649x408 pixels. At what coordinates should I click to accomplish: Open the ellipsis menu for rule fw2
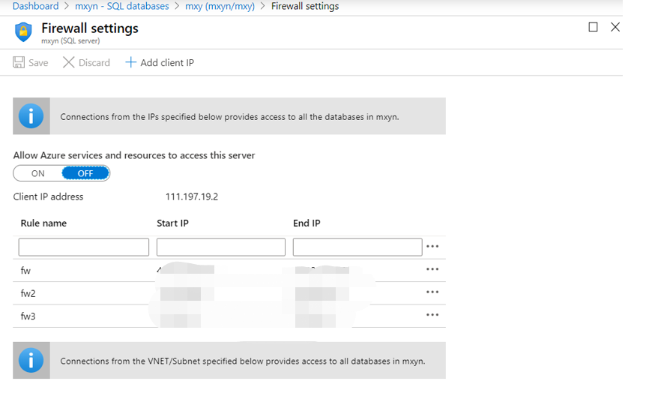tap(432, 292)
